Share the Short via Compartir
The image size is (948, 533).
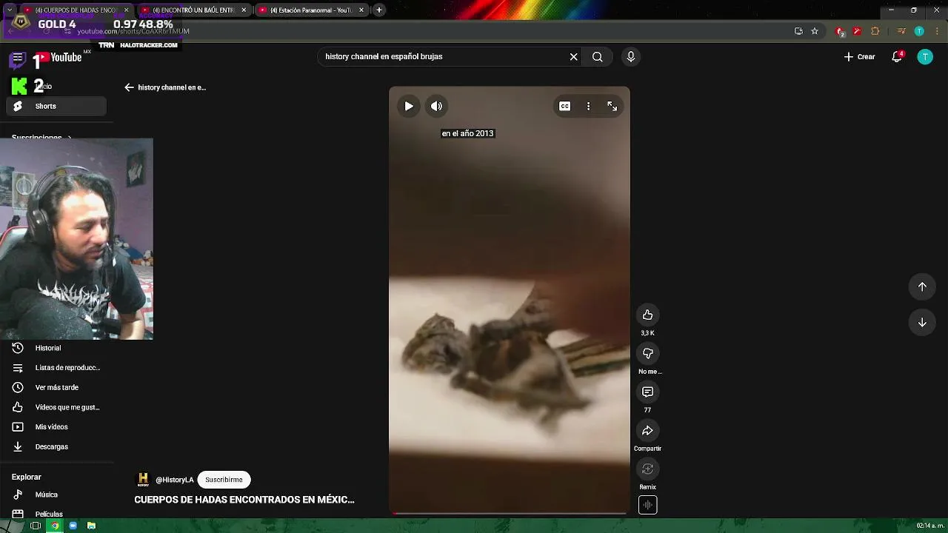[647, 430]
